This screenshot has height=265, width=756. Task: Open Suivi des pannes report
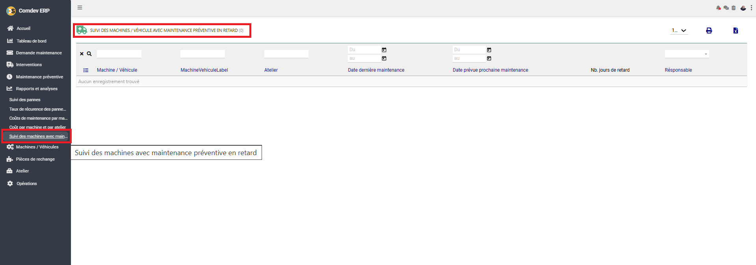(x=25, y=100)
